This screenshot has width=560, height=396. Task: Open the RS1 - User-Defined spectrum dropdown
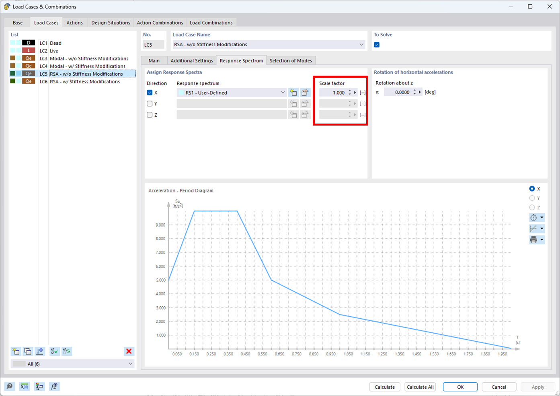tap(283, 92)
